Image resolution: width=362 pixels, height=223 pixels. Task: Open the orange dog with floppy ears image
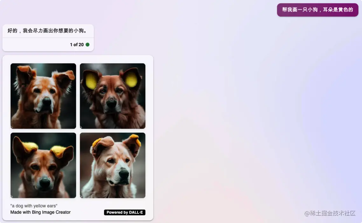(43, 96)
